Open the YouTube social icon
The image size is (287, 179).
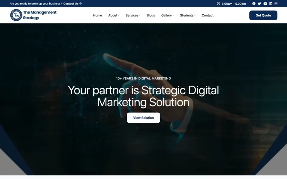(265, 4)
